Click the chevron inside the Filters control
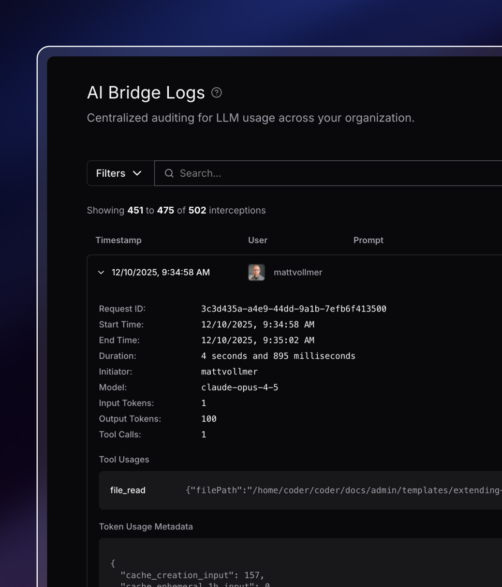502x587 pixels. [138, 173]
